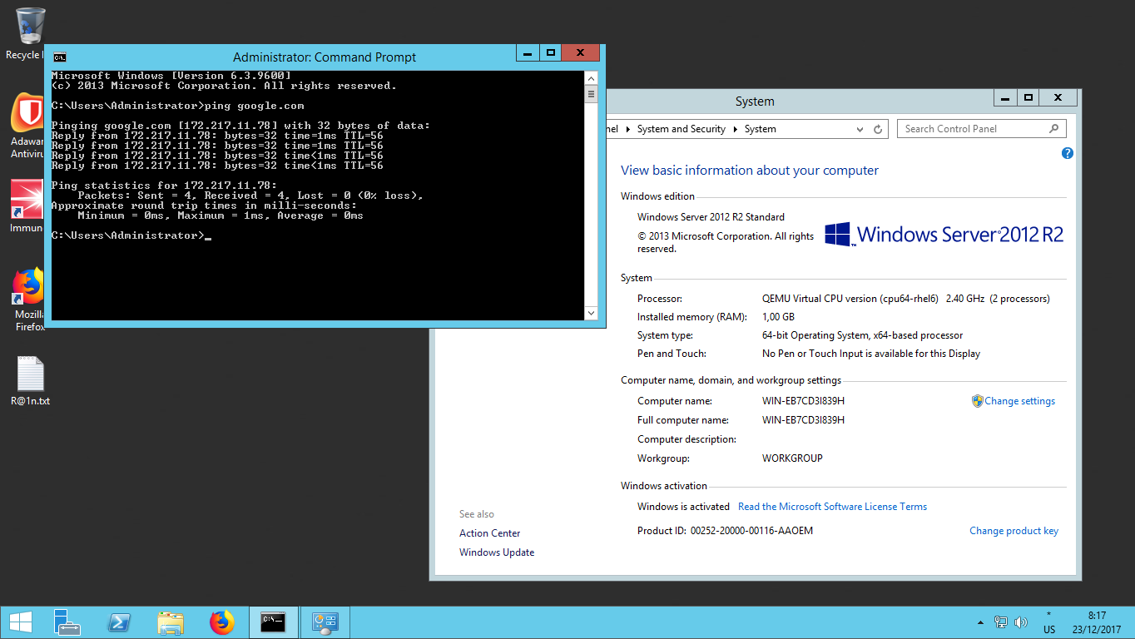Launch PowerShell from the taskbar
The image size is (1135, 639).
click(118, 622)
